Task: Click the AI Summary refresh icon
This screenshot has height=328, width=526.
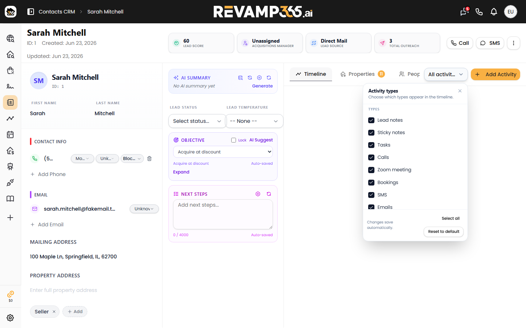Action: tap(269, 78)
